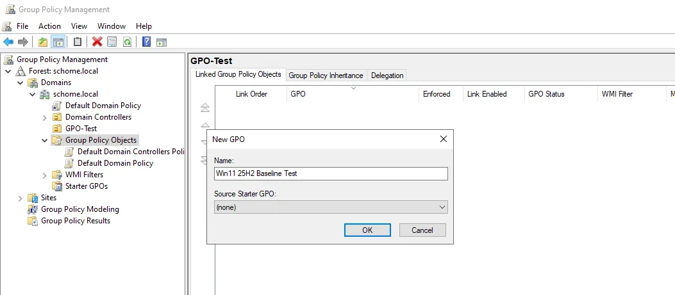Viewport: 675px width, 295px height.
Task: Click OK in New GPO dialog
Action: click(367, 230)
